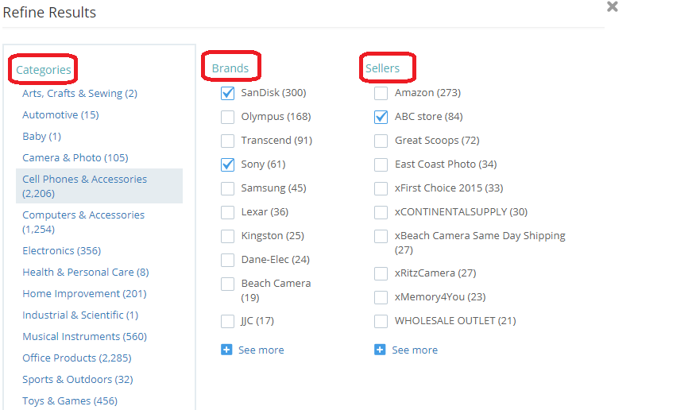Click the Sellers heading
This screenshot has width=692, height=410.
pos(382,68)
